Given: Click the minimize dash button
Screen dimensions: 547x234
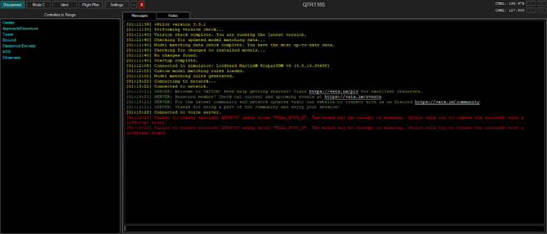Looking at the screenshot, I should pyautogui.click(x=134, y=4).
